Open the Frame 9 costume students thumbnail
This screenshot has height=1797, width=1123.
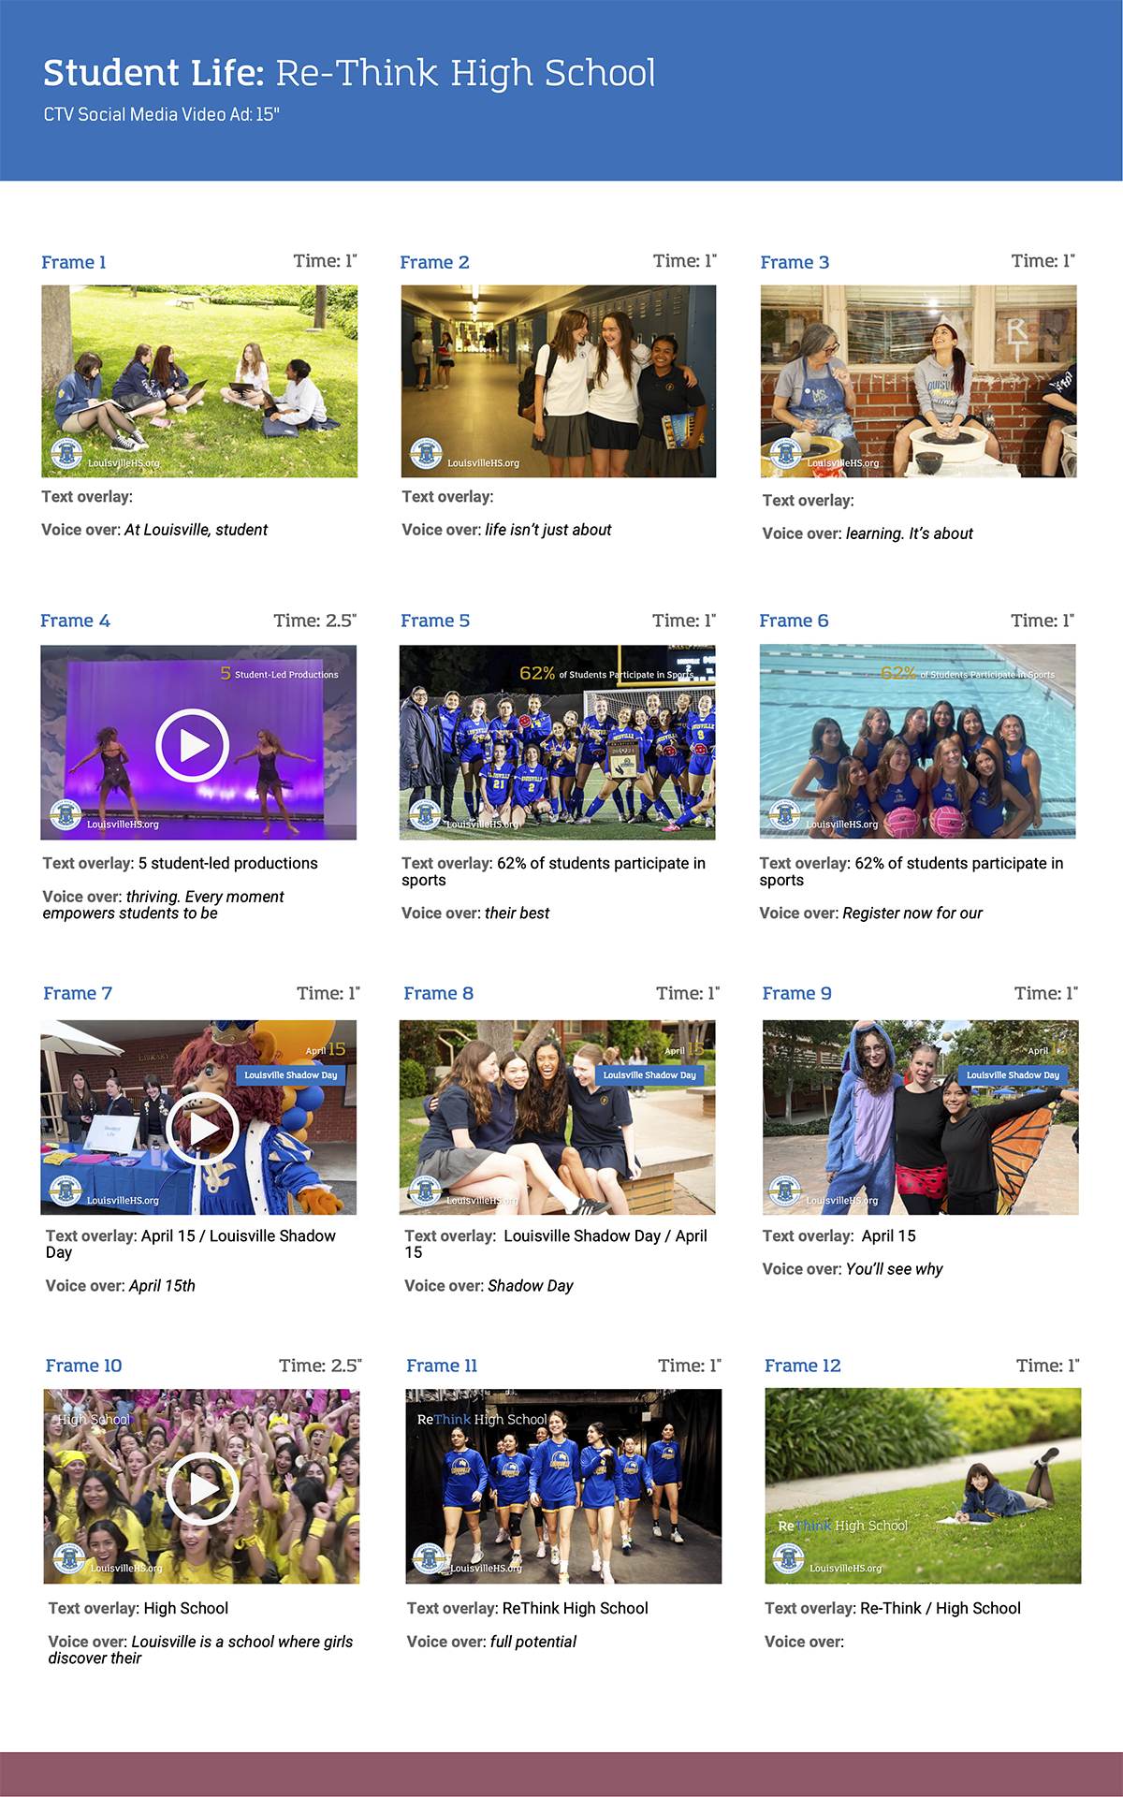point(920,1118)
